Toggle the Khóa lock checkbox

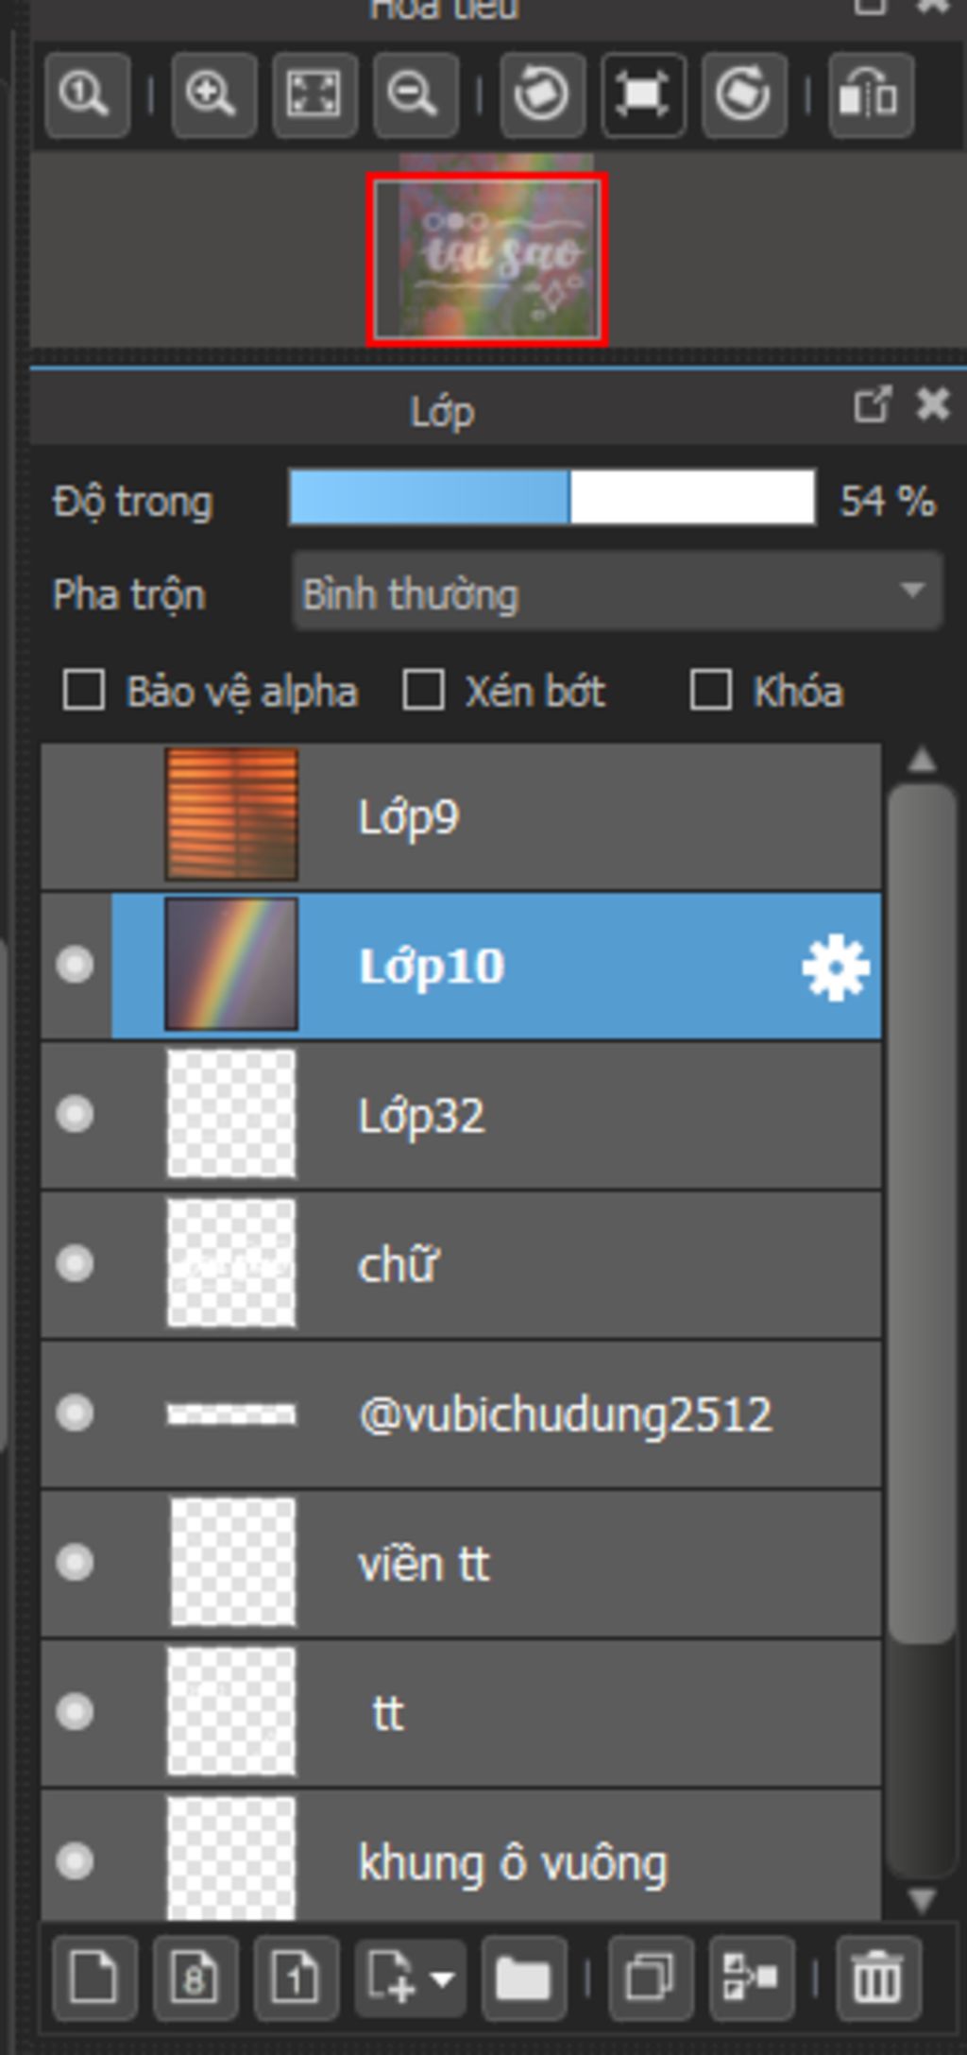click(x=710, y=690)
